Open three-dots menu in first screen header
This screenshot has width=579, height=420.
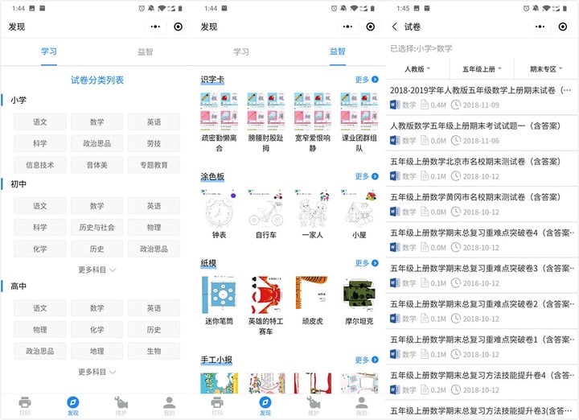tap(155, 27)
